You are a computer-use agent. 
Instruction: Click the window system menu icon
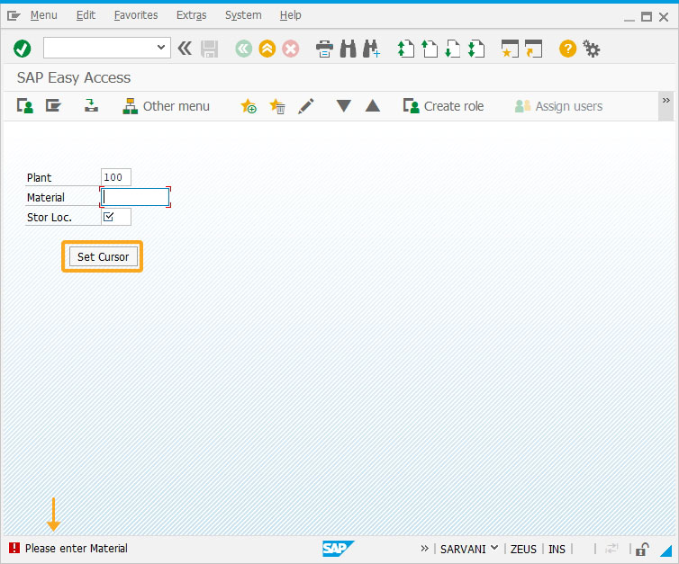click(x=14, y=16)
